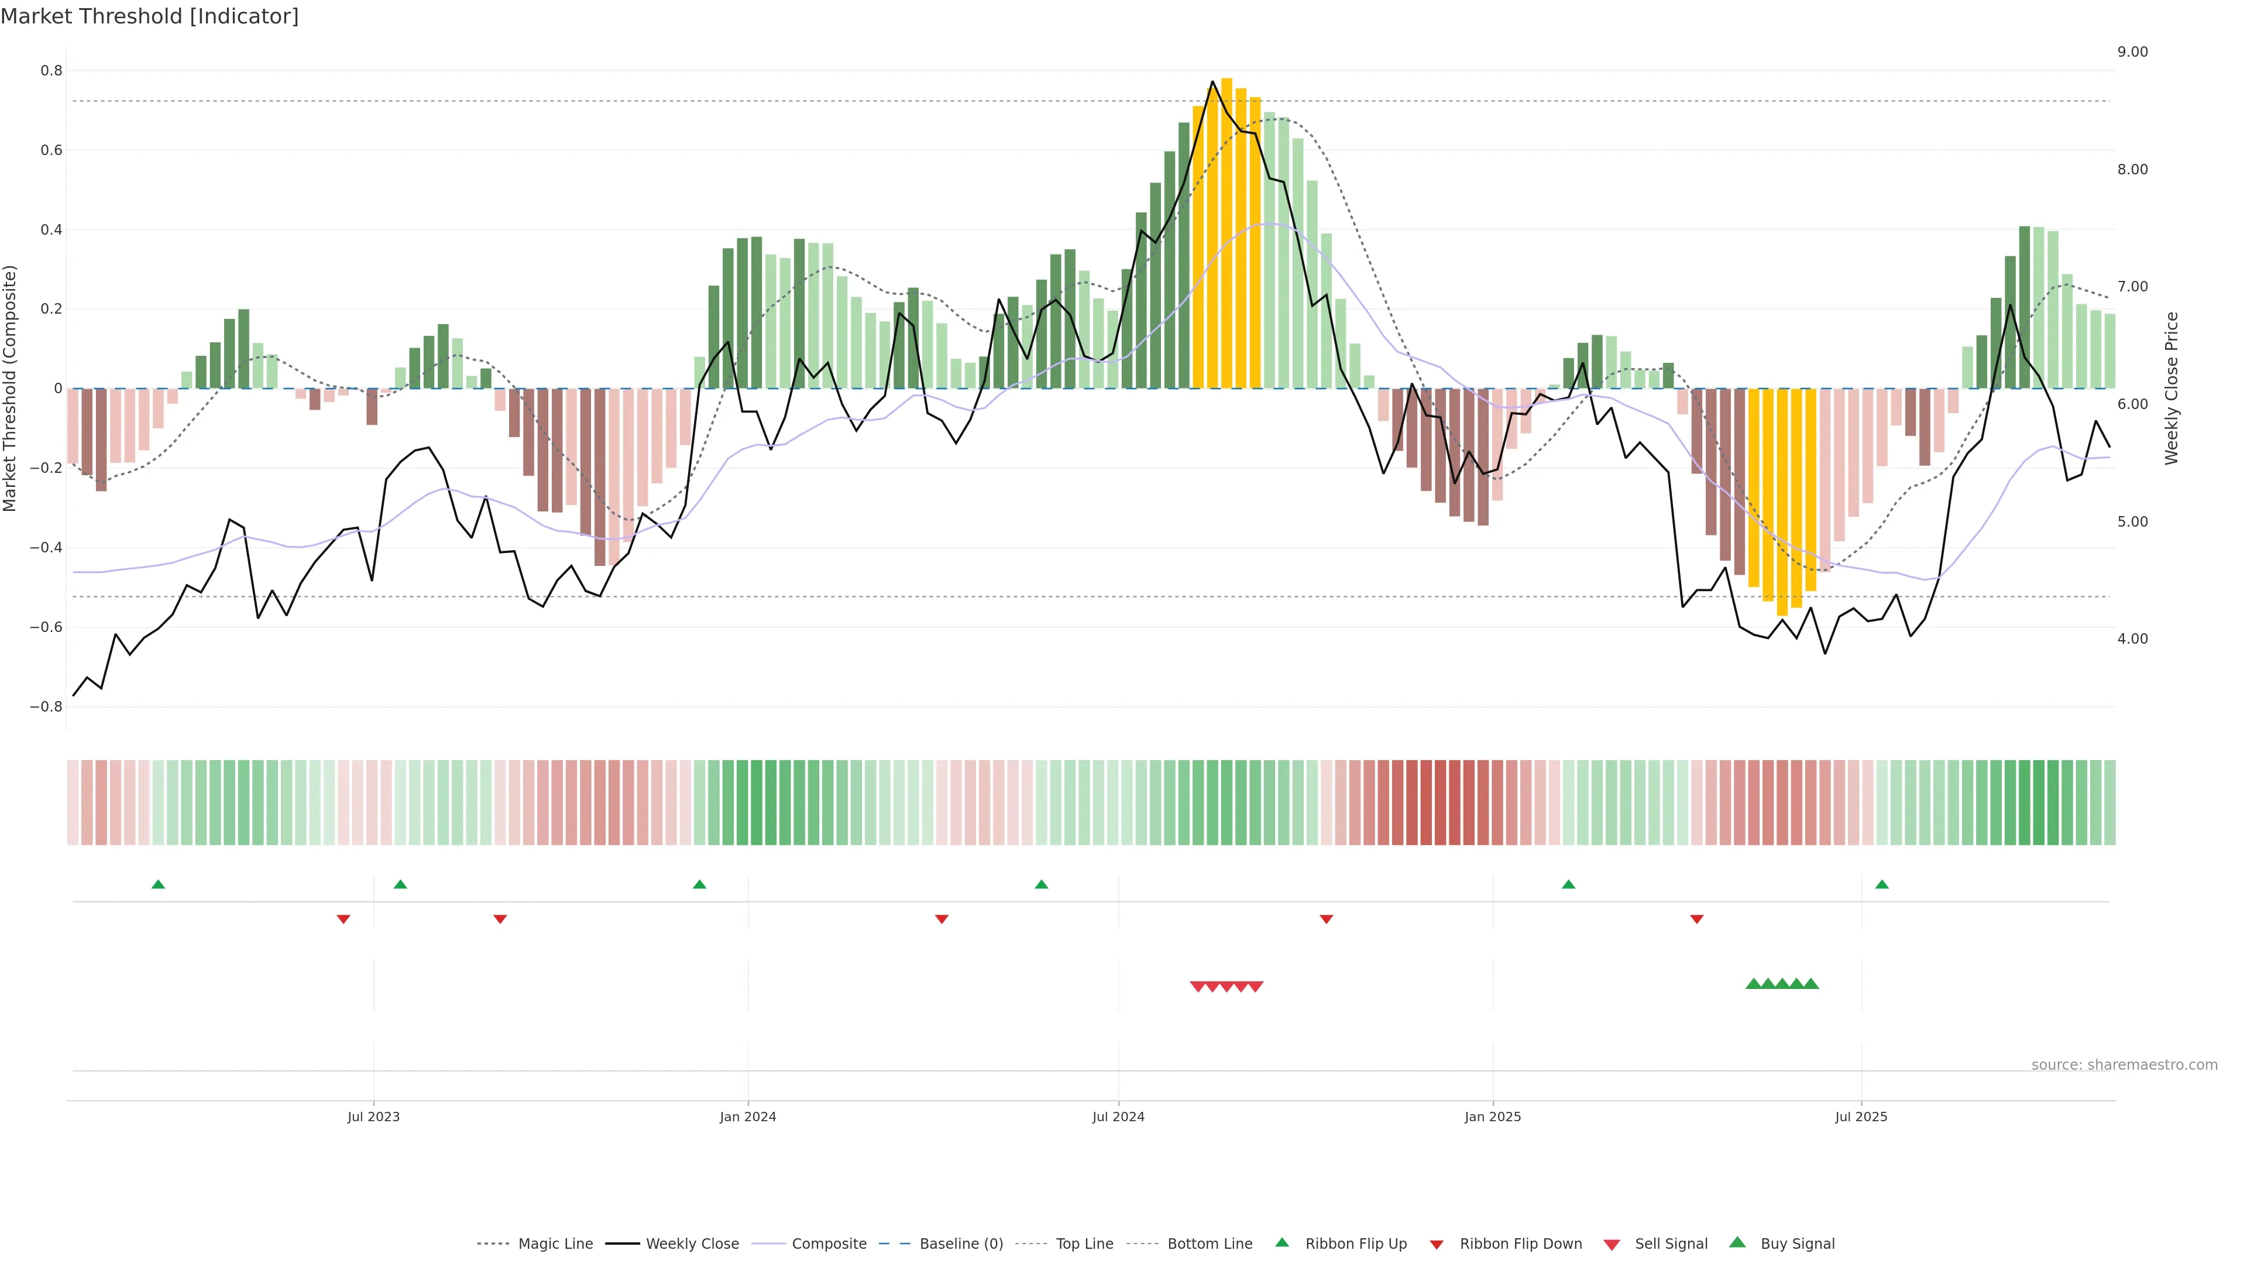The height and width of the screenshot is (1264, 2247).
Task: Click the Jan 2024 x-axis label
Action: point(748,1117)
